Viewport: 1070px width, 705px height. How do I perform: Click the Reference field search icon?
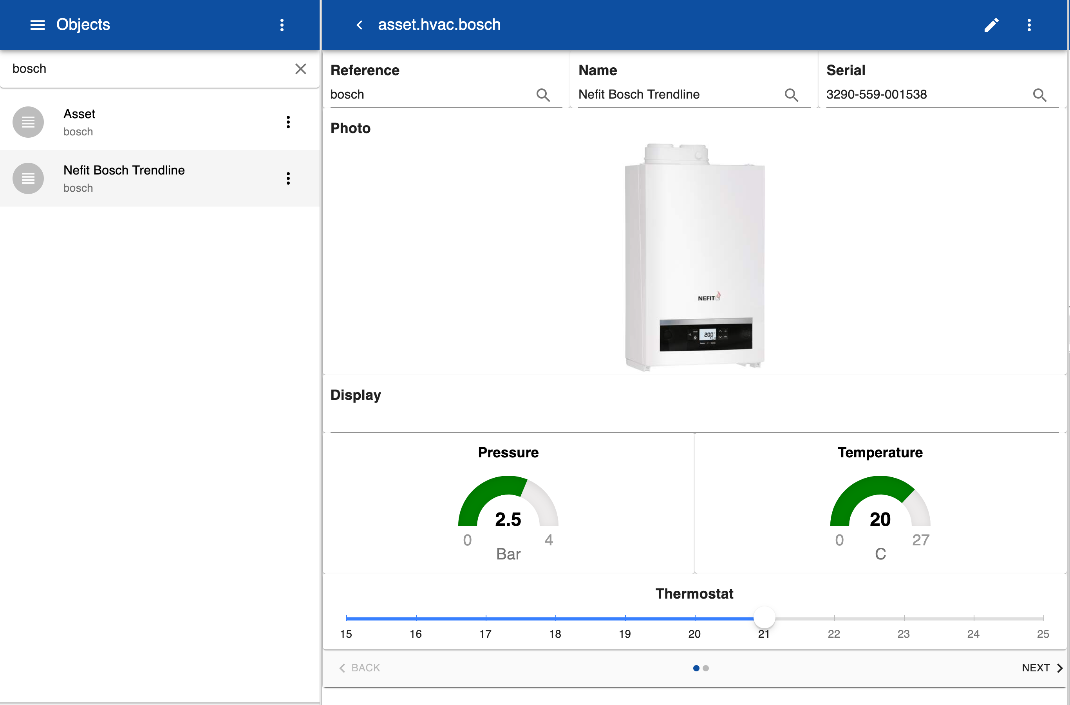(x=543, y=95)
